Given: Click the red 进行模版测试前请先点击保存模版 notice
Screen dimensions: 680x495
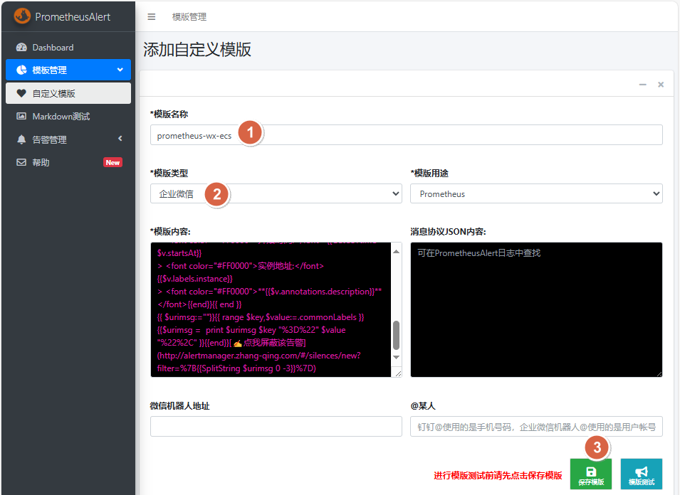Looking at the screenshot, I should pos(498,476).
